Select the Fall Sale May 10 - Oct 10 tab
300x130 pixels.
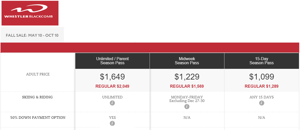(x=32, y=35)
